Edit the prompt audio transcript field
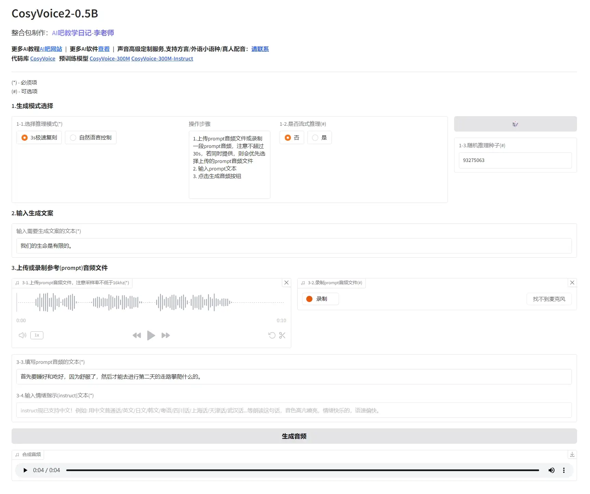This screenshot has height=494, width=590. (294, 376)
